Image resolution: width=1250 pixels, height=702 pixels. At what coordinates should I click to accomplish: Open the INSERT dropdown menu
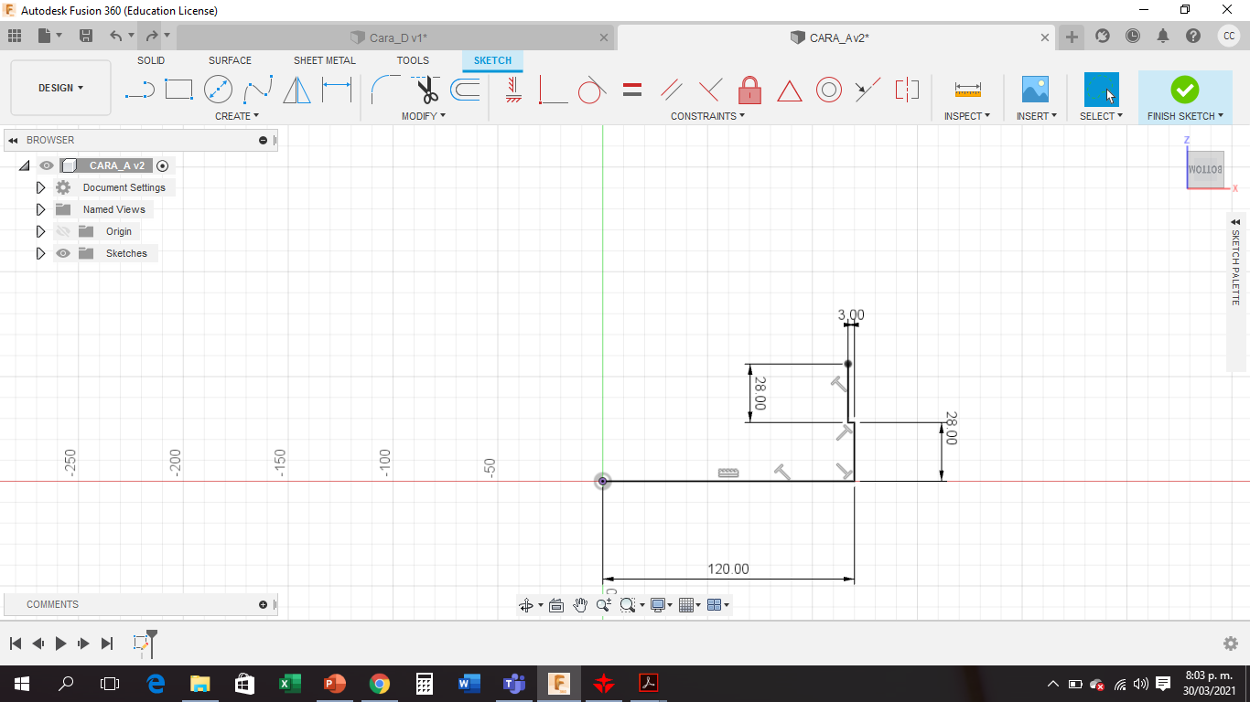pos(1037,116)
